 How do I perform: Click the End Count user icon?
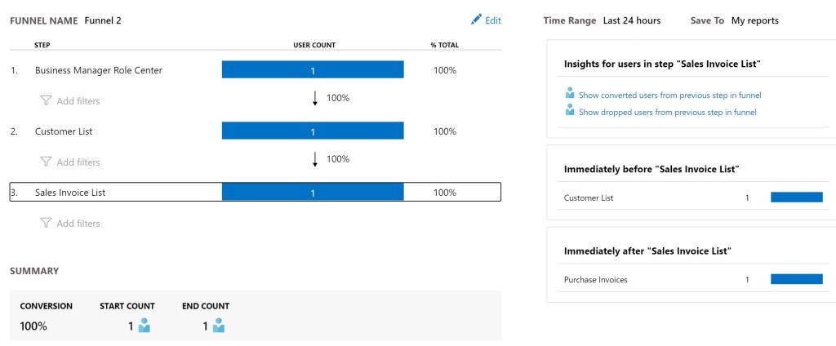click(x=219, y=326)
